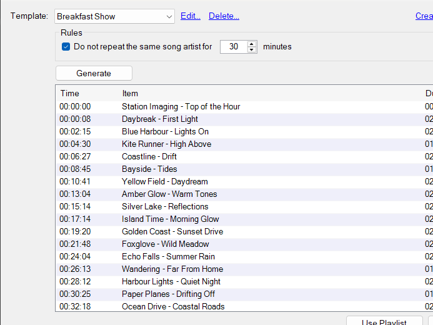Click the 00:04:30 time cell
The height and width of the screenshot is (325, 433).
(75, 144)
